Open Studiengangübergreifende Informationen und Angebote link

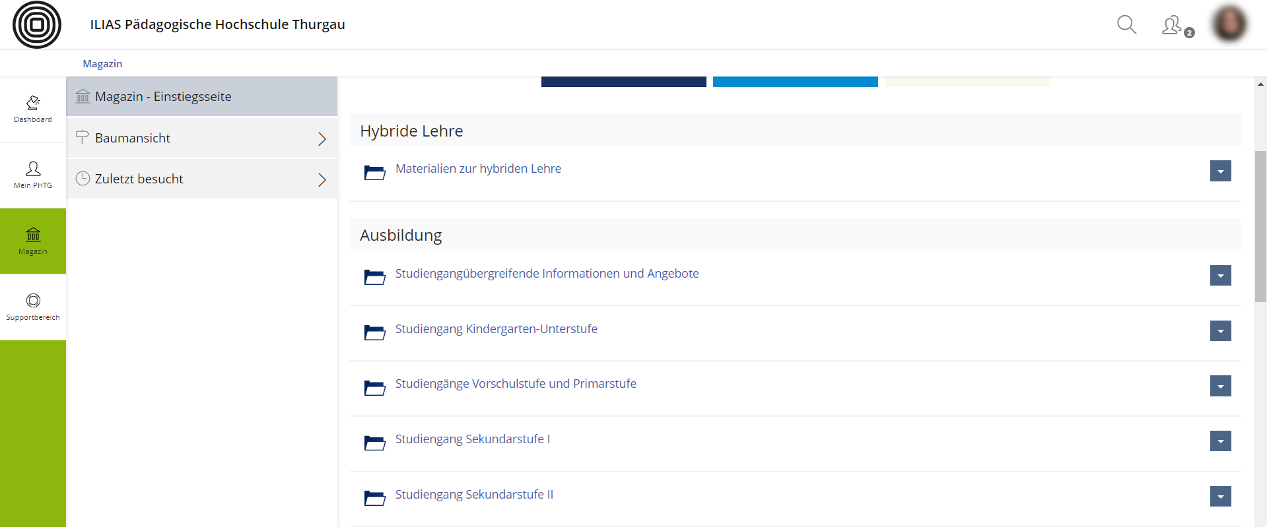pos(547,274)
